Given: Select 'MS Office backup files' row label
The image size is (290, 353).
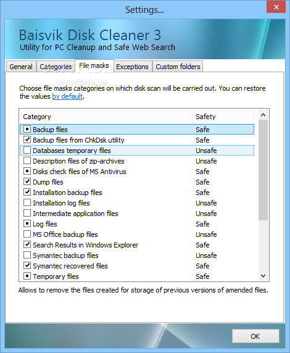Looking at the screenshot, I should tap(65, 235).
